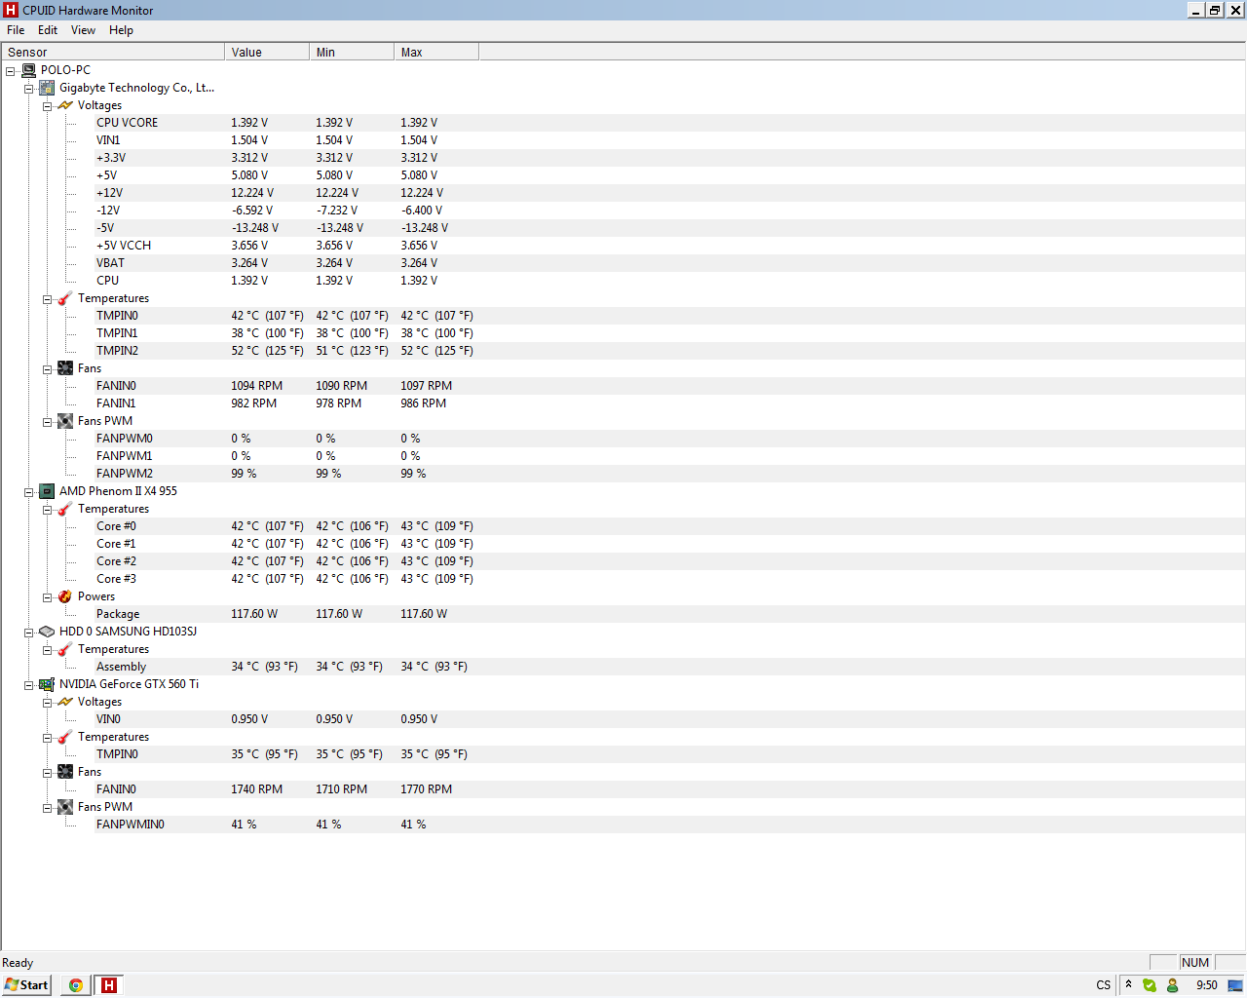Collapse the Powers group

click(47, 597)
